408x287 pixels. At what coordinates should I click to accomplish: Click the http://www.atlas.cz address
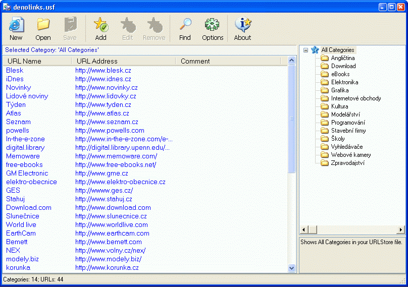[x=102, y=113]
